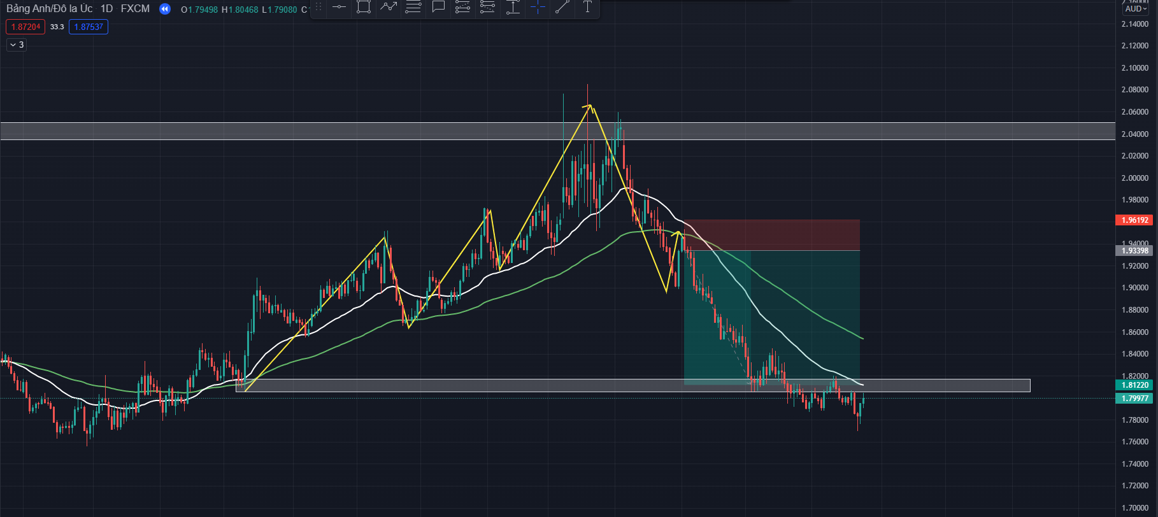Click the open price value 1.79498
The image size is (1158, 517).
click(x=203, y=10)
